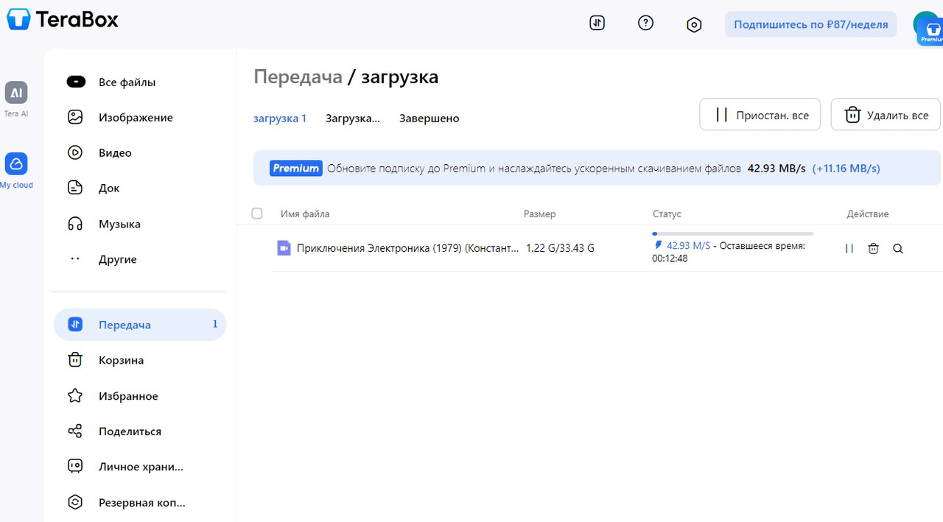Click remaining time 00:12:48
The height and width of the screenshot is (522, 943).
[670, 259]
